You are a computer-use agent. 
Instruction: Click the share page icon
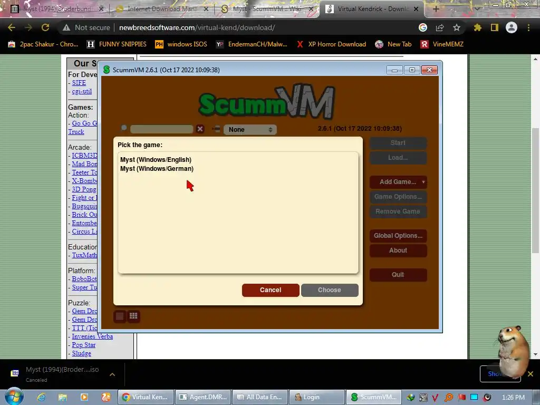440,27
